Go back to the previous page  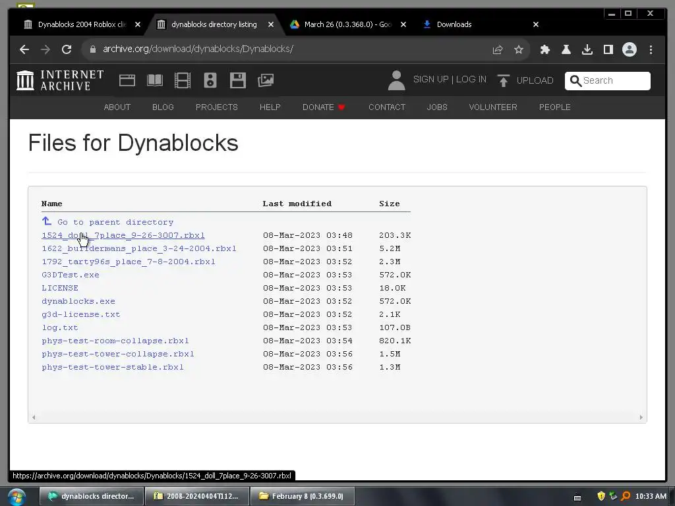pyautogui.click(x=24, y=49)
